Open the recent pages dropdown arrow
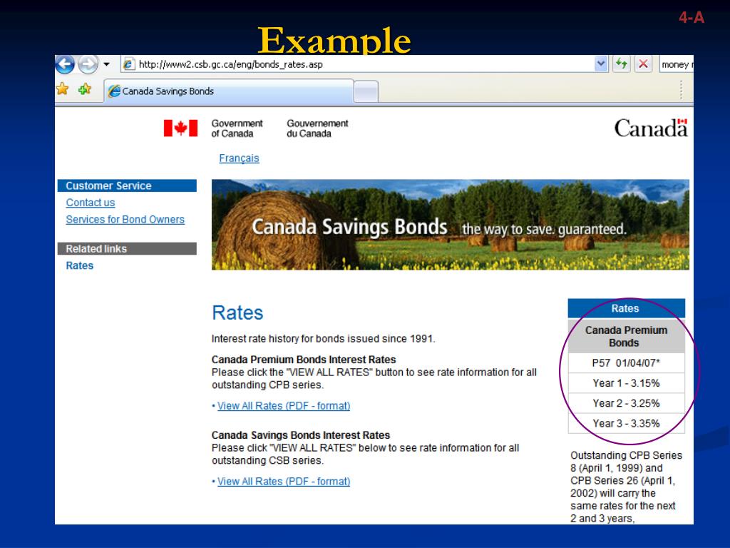Image resolution: width=730 pixels, height=548 pixels. [107, 64]
